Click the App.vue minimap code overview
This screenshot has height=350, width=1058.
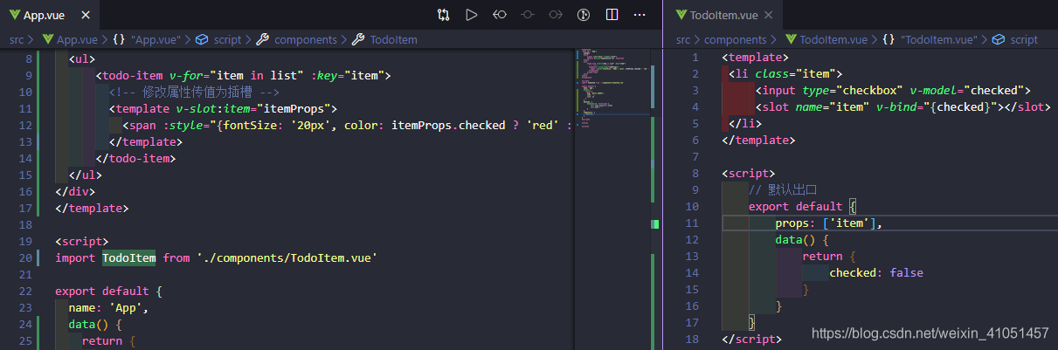coord(612,87)
